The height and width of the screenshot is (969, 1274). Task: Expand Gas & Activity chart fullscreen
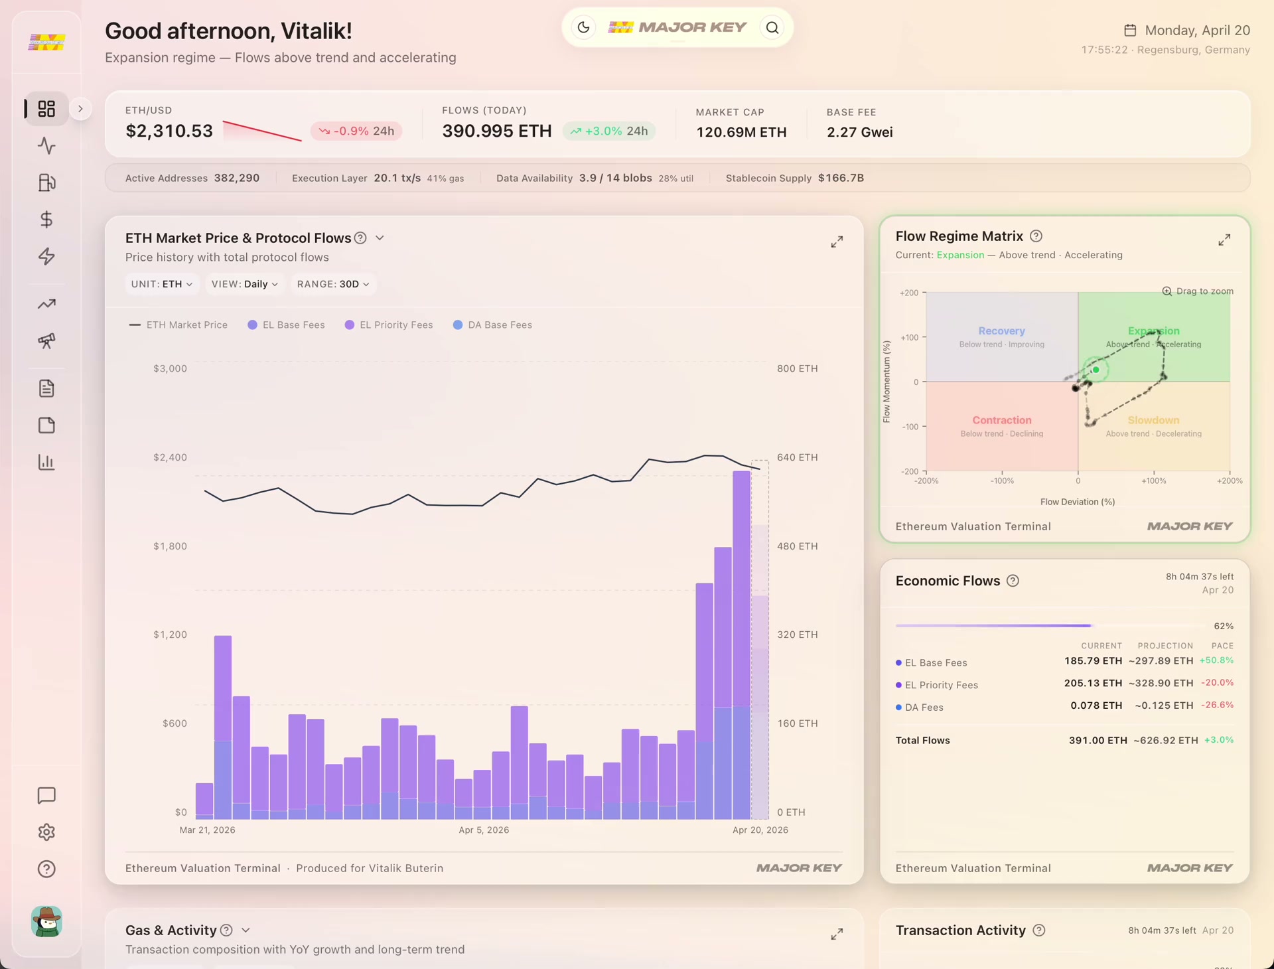point(837,934)
